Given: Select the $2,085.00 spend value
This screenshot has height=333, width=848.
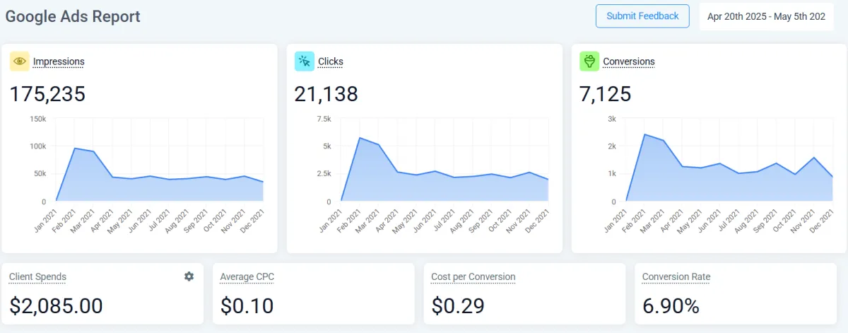Looking at the screenshot, I should point(56,305).
